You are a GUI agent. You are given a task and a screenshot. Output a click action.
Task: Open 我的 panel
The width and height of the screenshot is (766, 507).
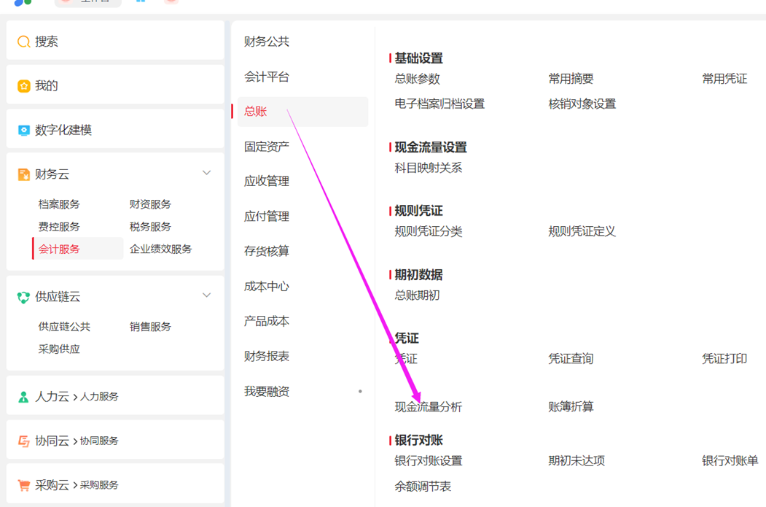click(x=115, y=85)
